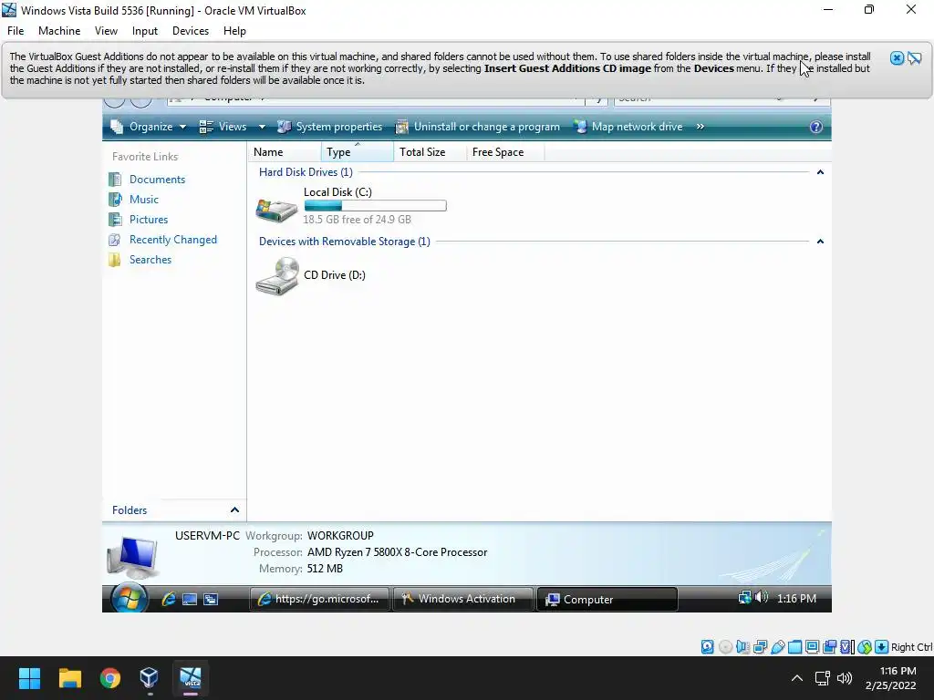This screenshot has height=700, width=934.
Task: Open File Explorer from host taskbar
Action: [x=69, y=678]
